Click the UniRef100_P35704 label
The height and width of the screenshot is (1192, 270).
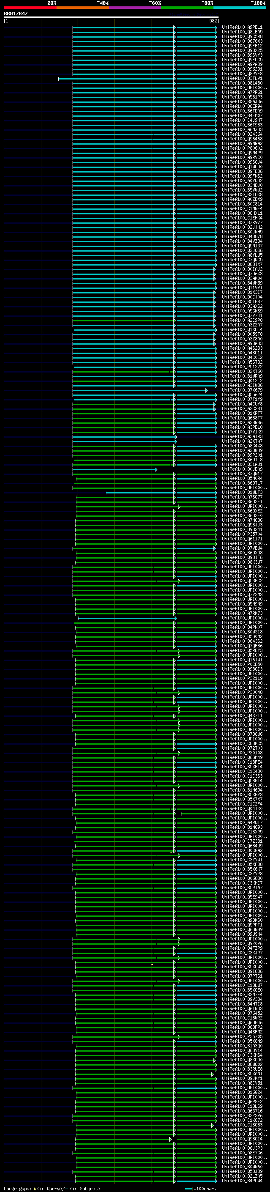242,534
